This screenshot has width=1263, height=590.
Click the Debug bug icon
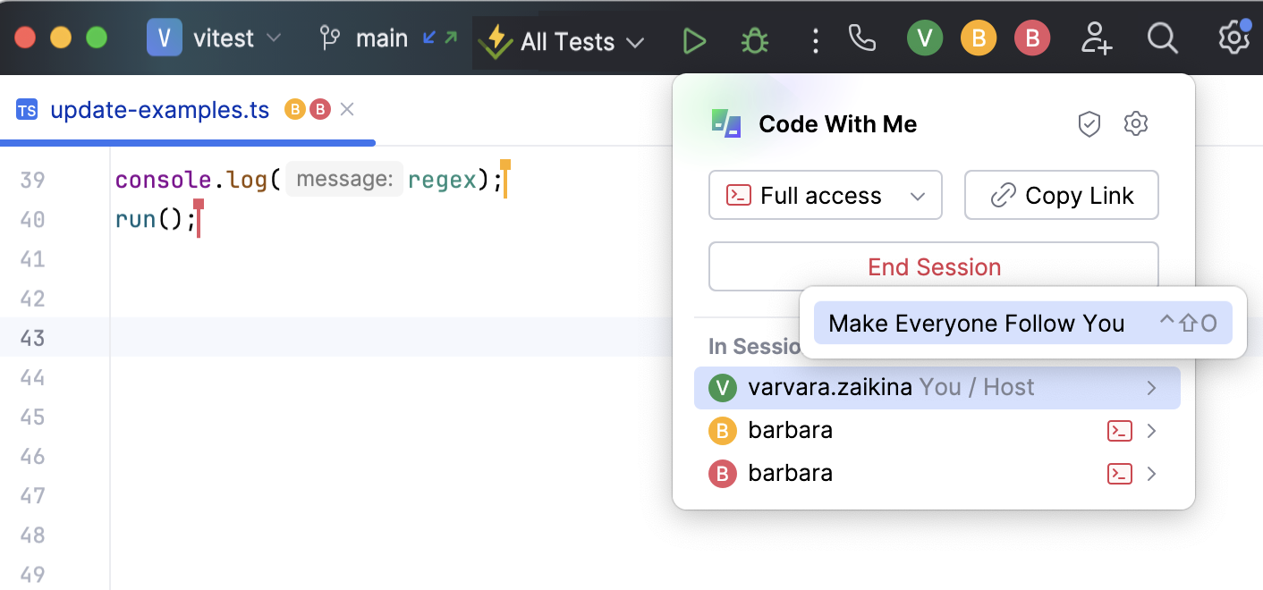[x=755, y=41]
